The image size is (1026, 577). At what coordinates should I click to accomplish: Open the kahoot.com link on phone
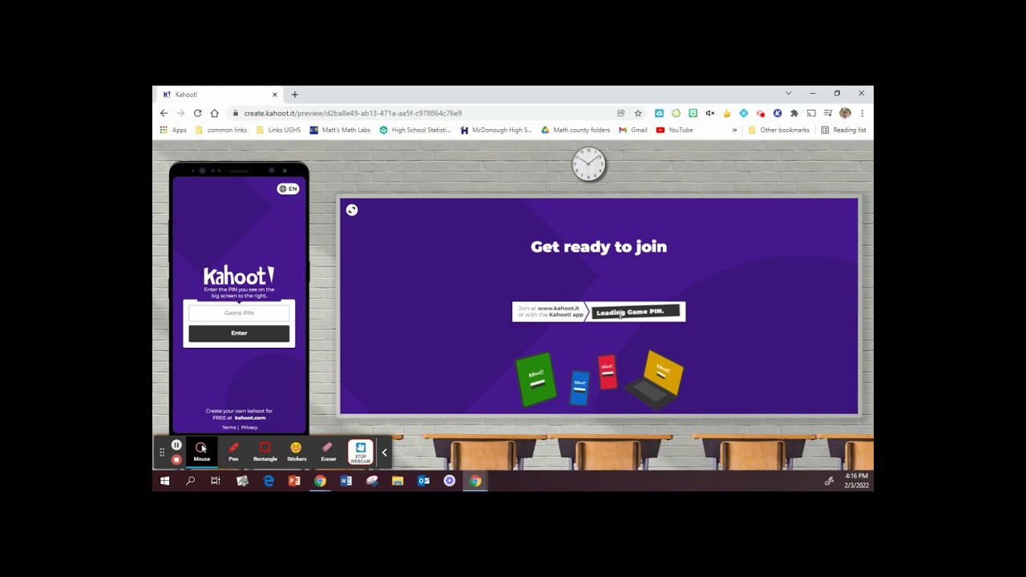pyautogui.click(x=250, y=418)
